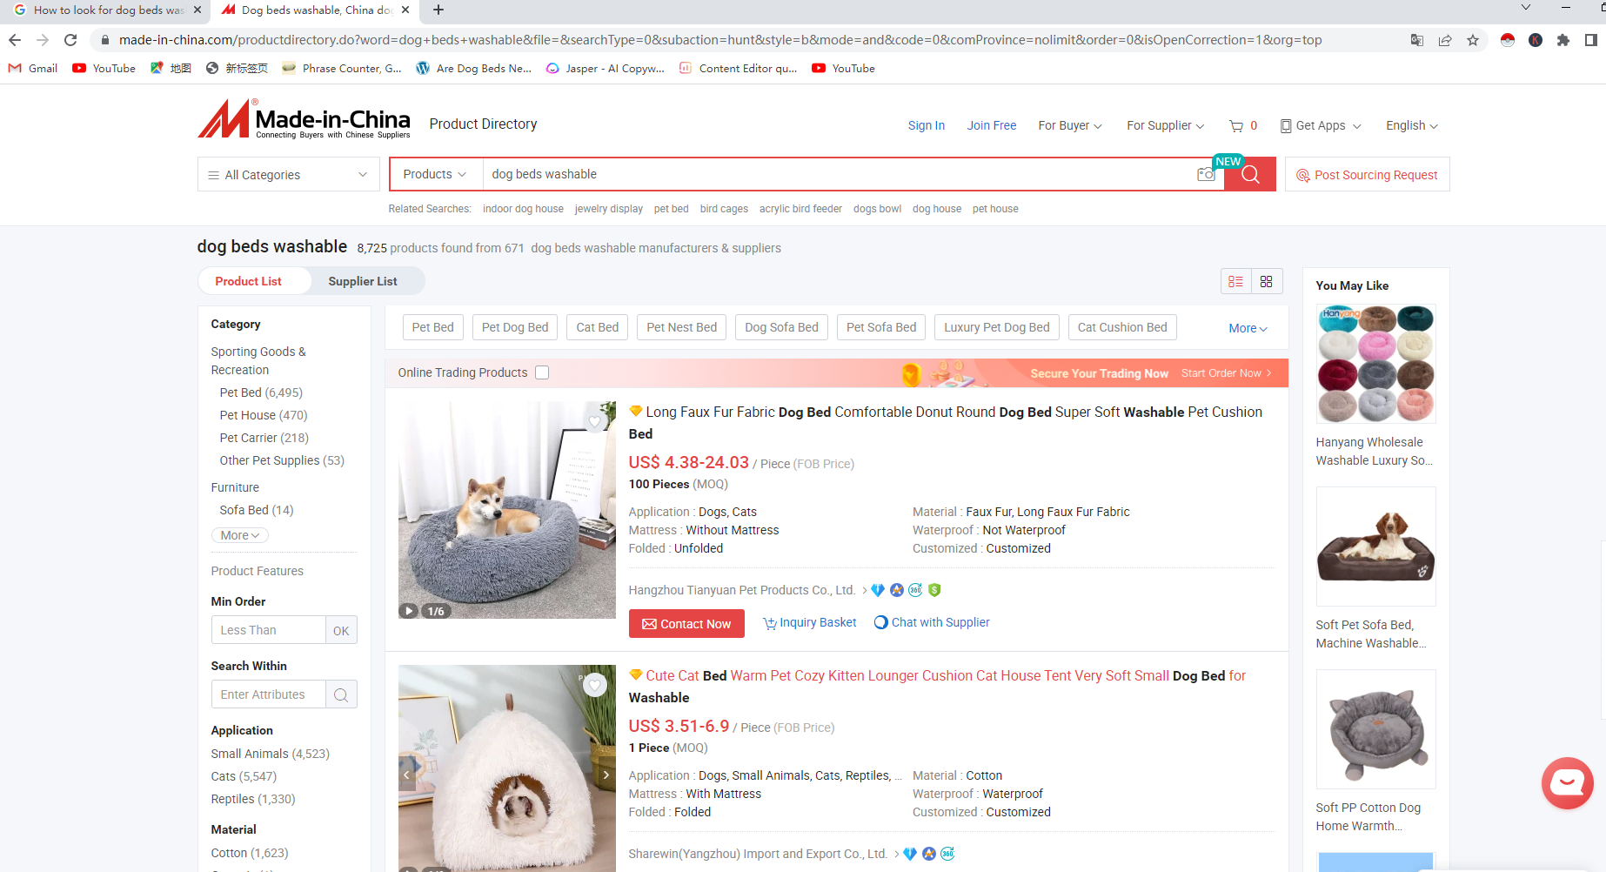Click the red search magnifier button
The image size is (1606, 872).
tap(1250, 175)
